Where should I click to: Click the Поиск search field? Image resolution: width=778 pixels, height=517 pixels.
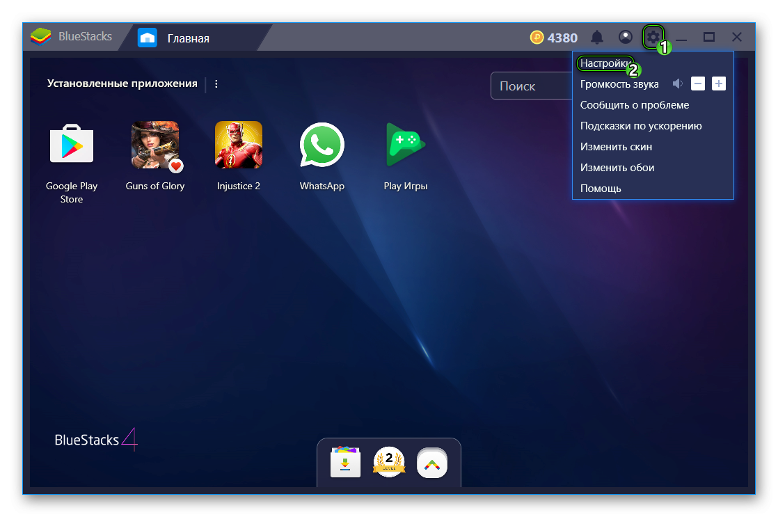(x=532, y=86)
